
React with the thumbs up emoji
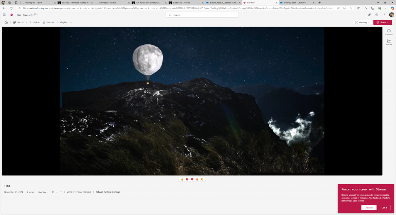point(182,179)
